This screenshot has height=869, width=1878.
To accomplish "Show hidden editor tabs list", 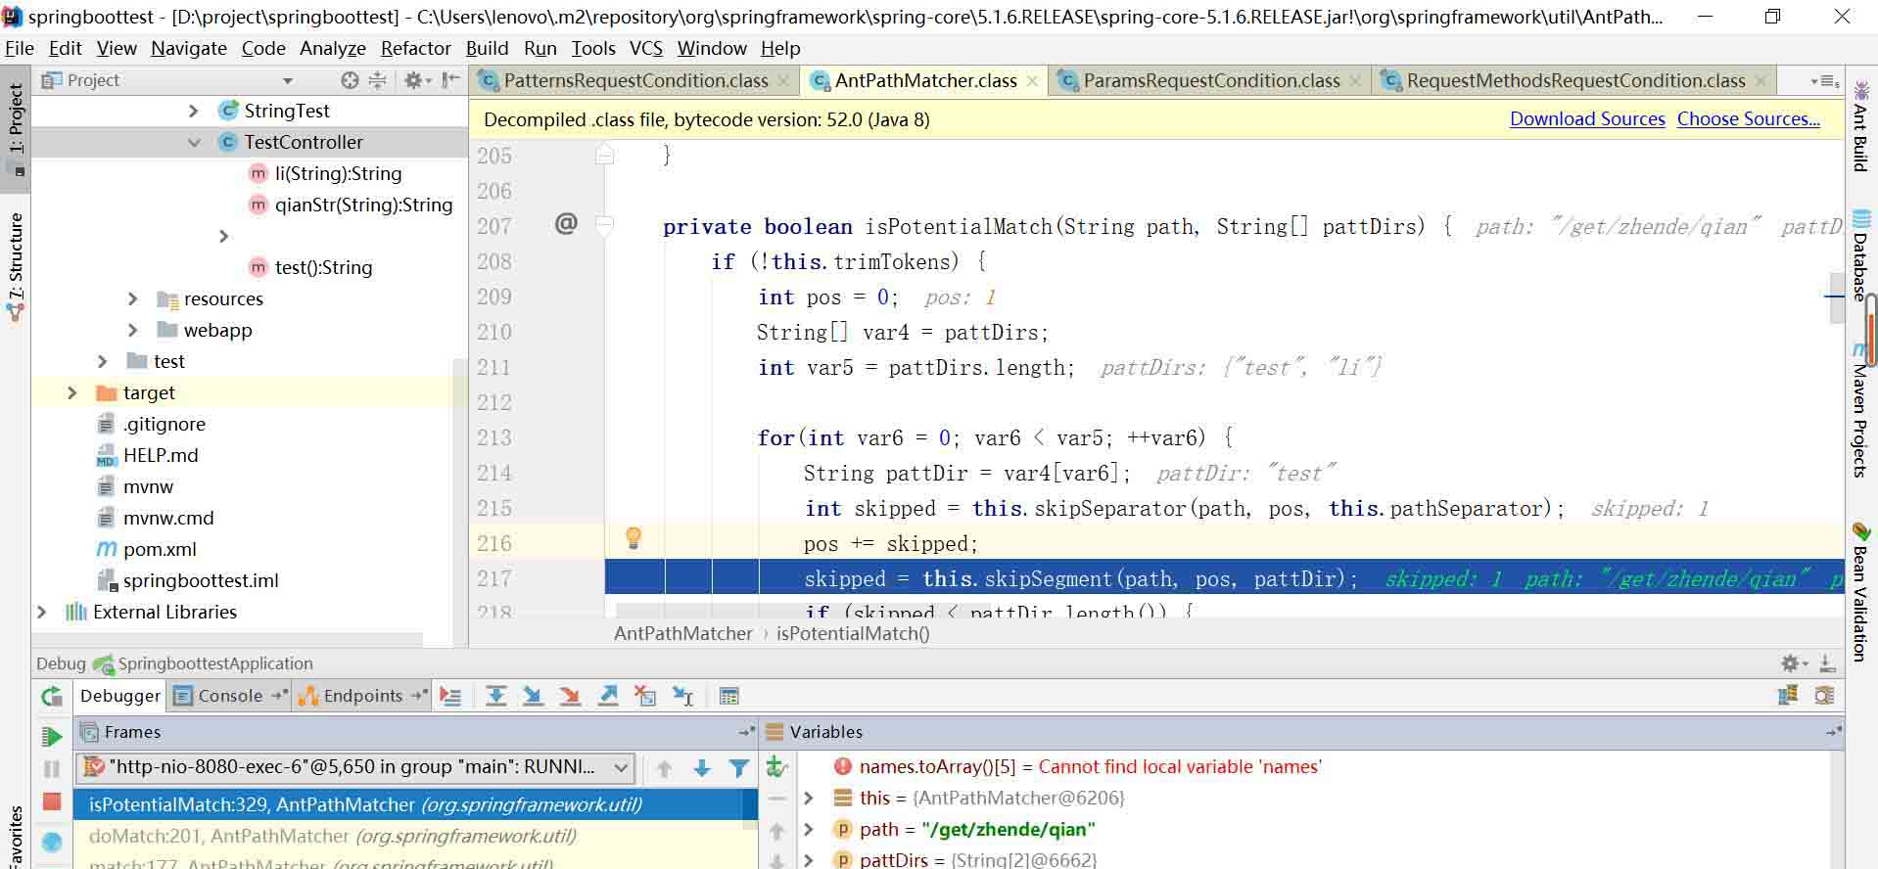I will [1825, 81].
